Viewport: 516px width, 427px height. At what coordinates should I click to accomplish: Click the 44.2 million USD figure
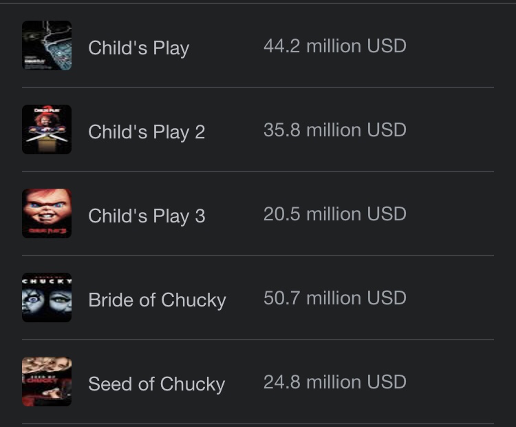coord(334,46)
